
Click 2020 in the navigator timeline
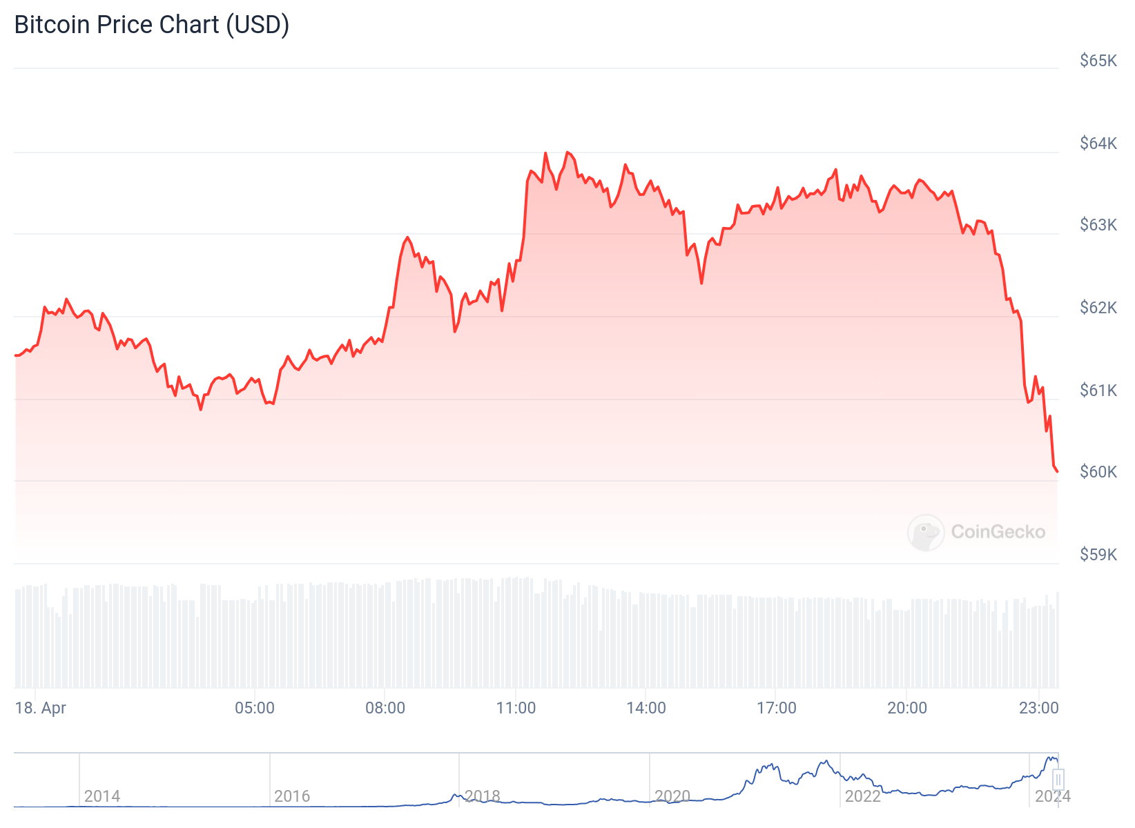coord(672,796)
